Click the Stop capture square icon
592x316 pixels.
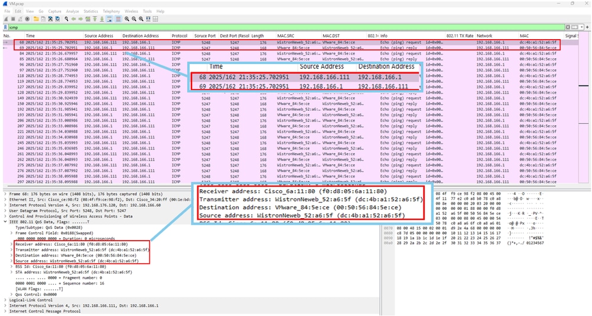click(13, 19)
